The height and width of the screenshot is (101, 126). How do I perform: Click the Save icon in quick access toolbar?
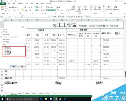(5, 1)
